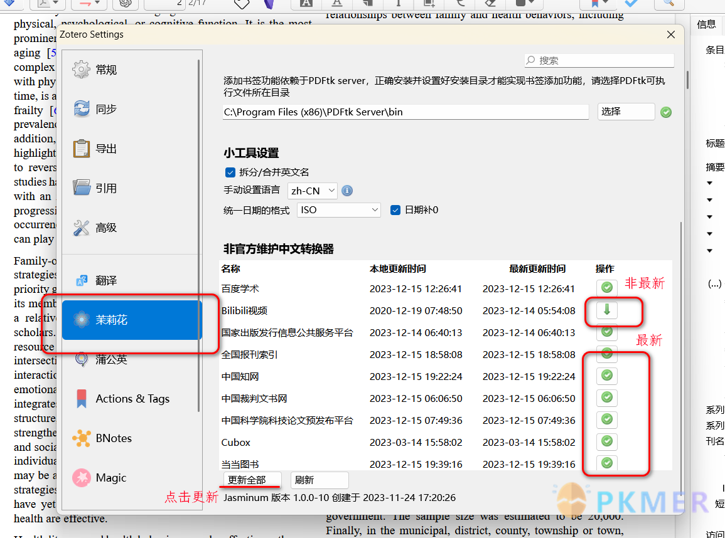Toggle the 拆分/合并英文名 checkbox
Image resolution: width=725 pixels, height=538 pixels.
click(230, 172)
